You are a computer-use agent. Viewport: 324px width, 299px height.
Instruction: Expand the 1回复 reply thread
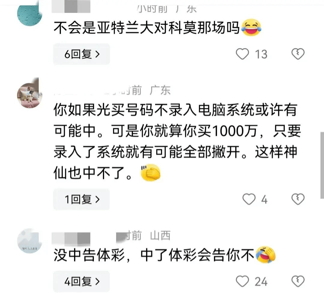(x=81, y=199)
